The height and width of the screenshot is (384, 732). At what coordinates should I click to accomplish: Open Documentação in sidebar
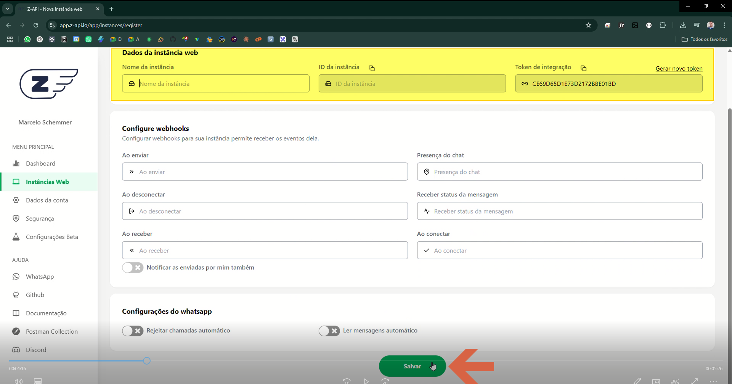[49, 313]
